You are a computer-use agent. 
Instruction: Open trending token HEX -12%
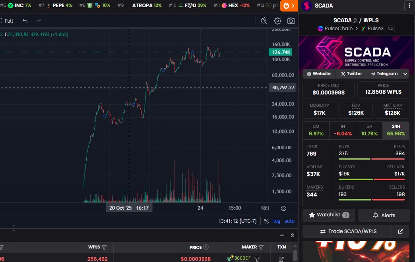[x=232, y=5]
